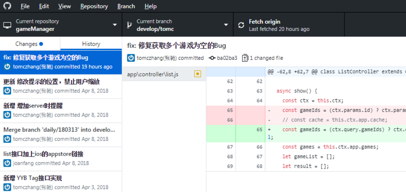Screen dimensions: 406x192
Task: Click the GitHub logo icon
Action: click(7, 6)
